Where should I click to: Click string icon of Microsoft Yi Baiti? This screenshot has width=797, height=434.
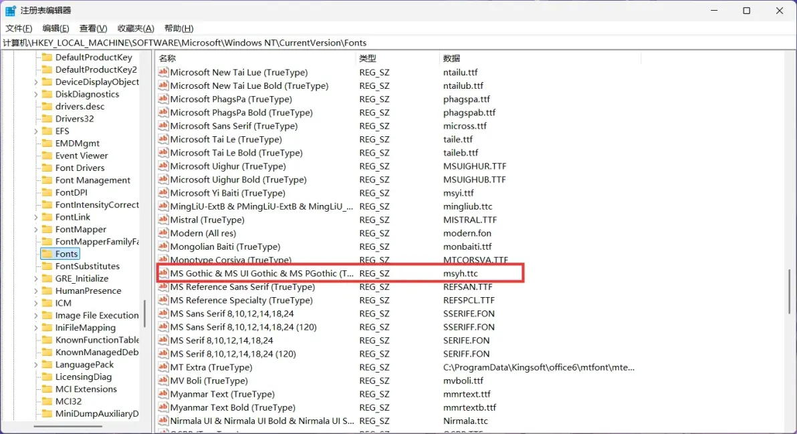point(162,193)
